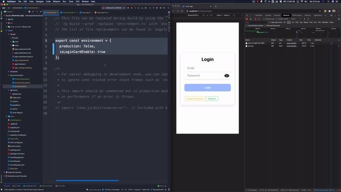Screen dimensions: 341x192
Task: Open app.module.ts in project tree
Action: click(20, 64)
